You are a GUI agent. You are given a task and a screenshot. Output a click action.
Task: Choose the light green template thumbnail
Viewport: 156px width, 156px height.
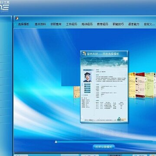pos(149,85)
